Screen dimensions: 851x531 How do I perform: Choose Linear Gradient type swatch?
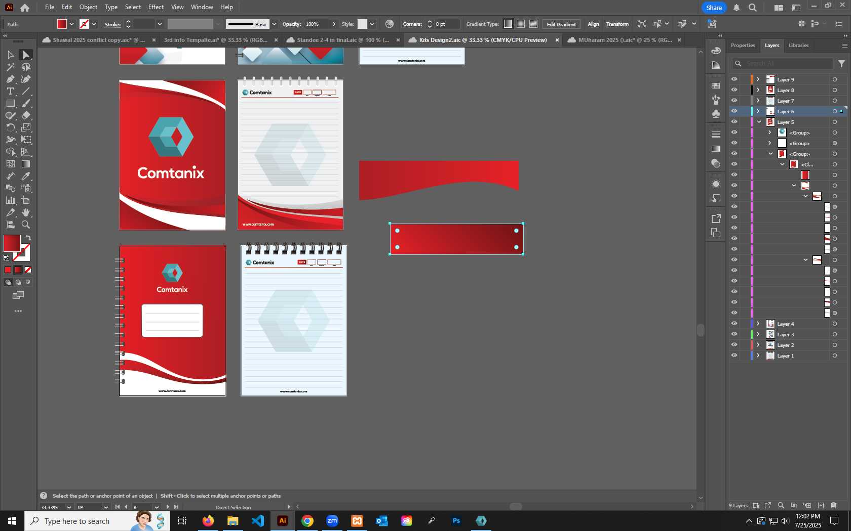(x=508, y=24)
